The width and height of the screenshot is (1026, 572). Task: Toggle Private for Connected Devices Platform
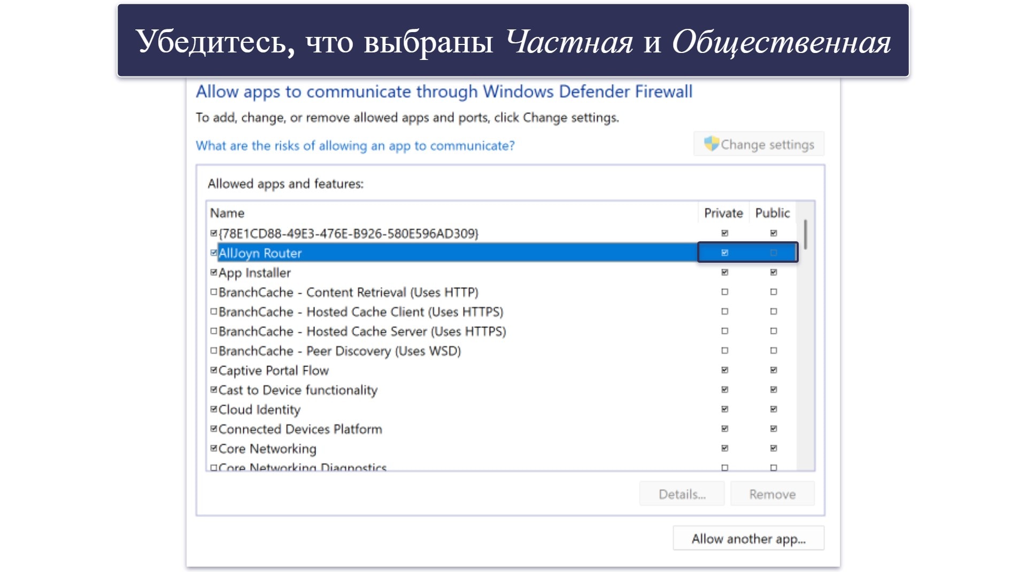point(724,429)
